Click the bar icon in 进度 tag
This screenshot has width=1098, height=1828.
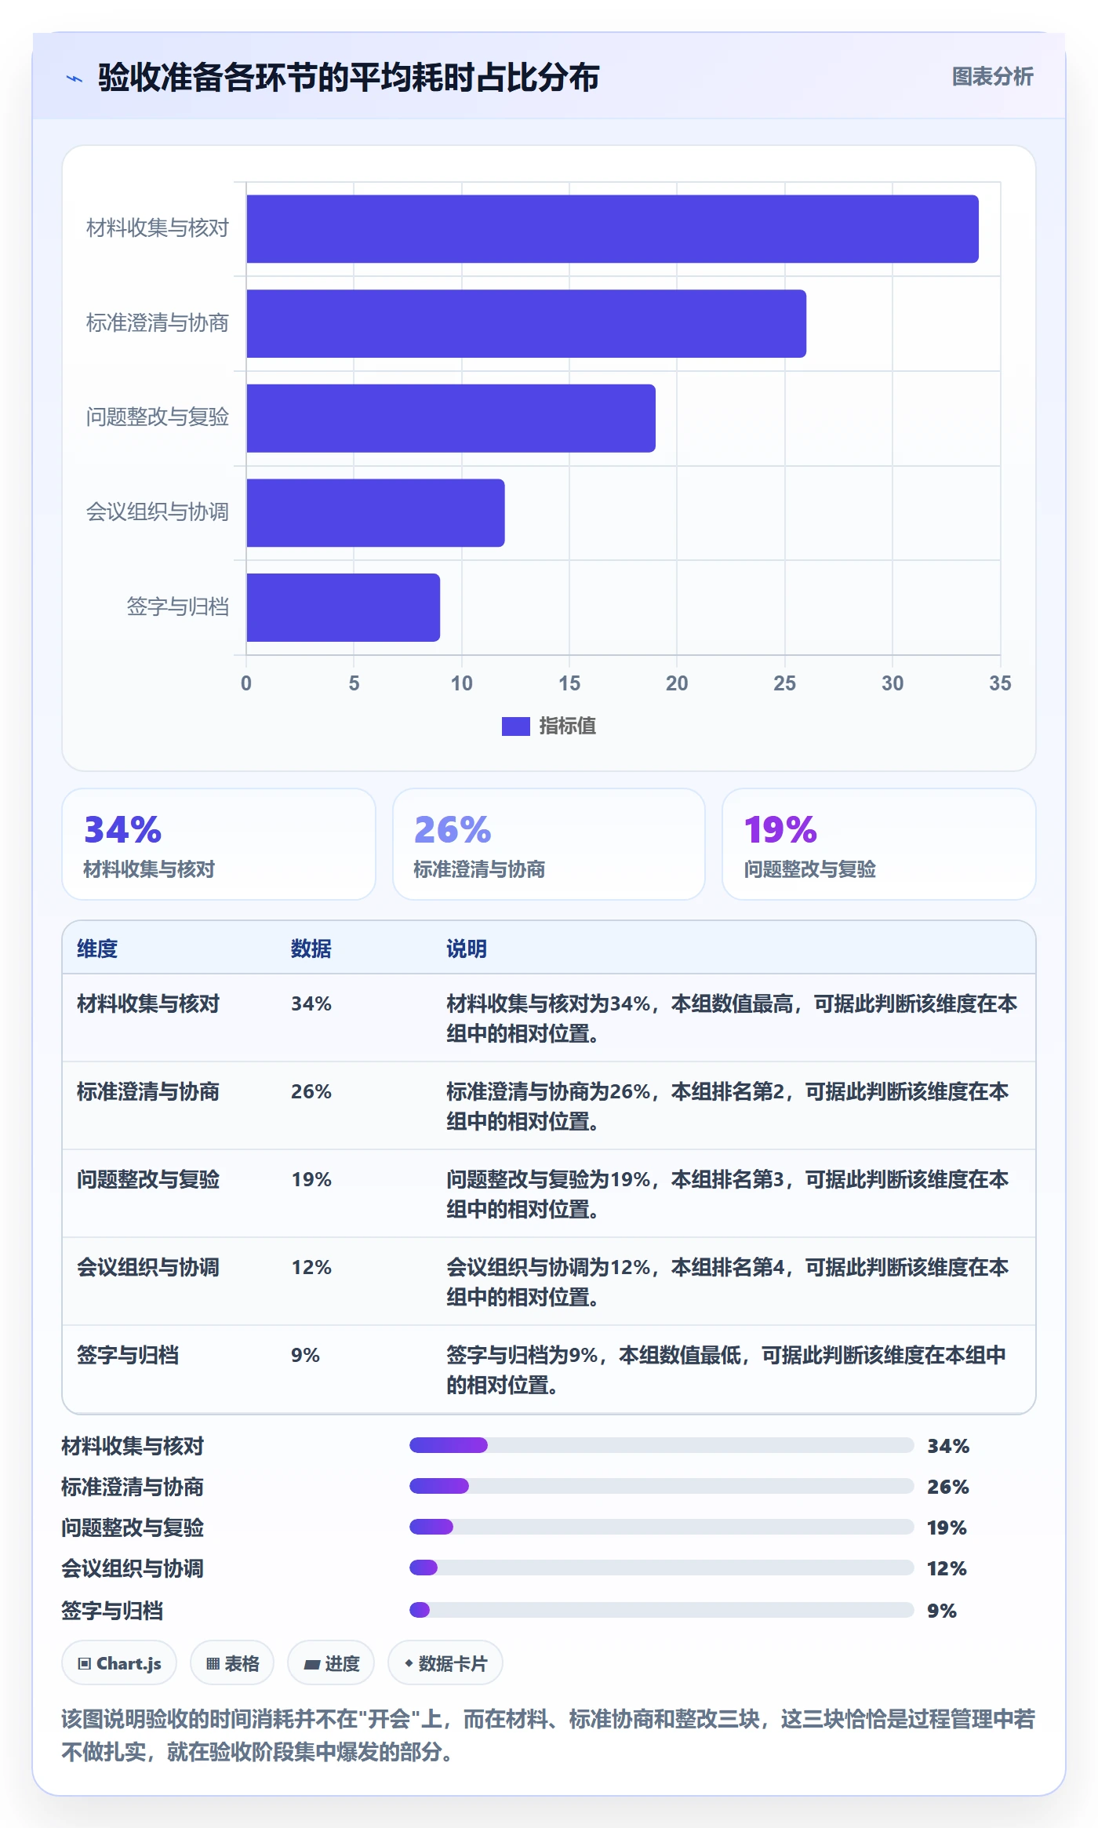312,1664
